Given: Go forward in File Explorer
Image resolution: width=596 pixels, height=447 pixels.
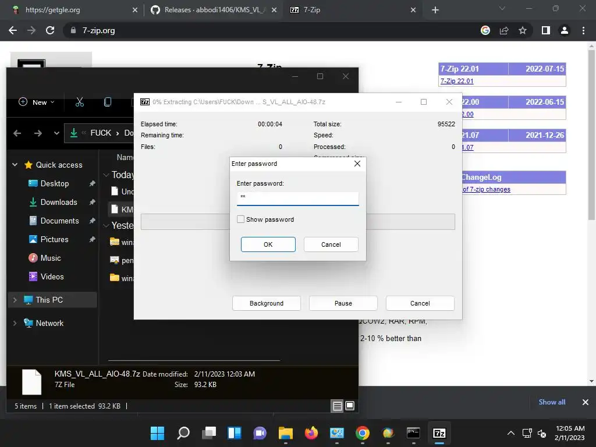Looking at the screenshot, I should pos(38,133).
